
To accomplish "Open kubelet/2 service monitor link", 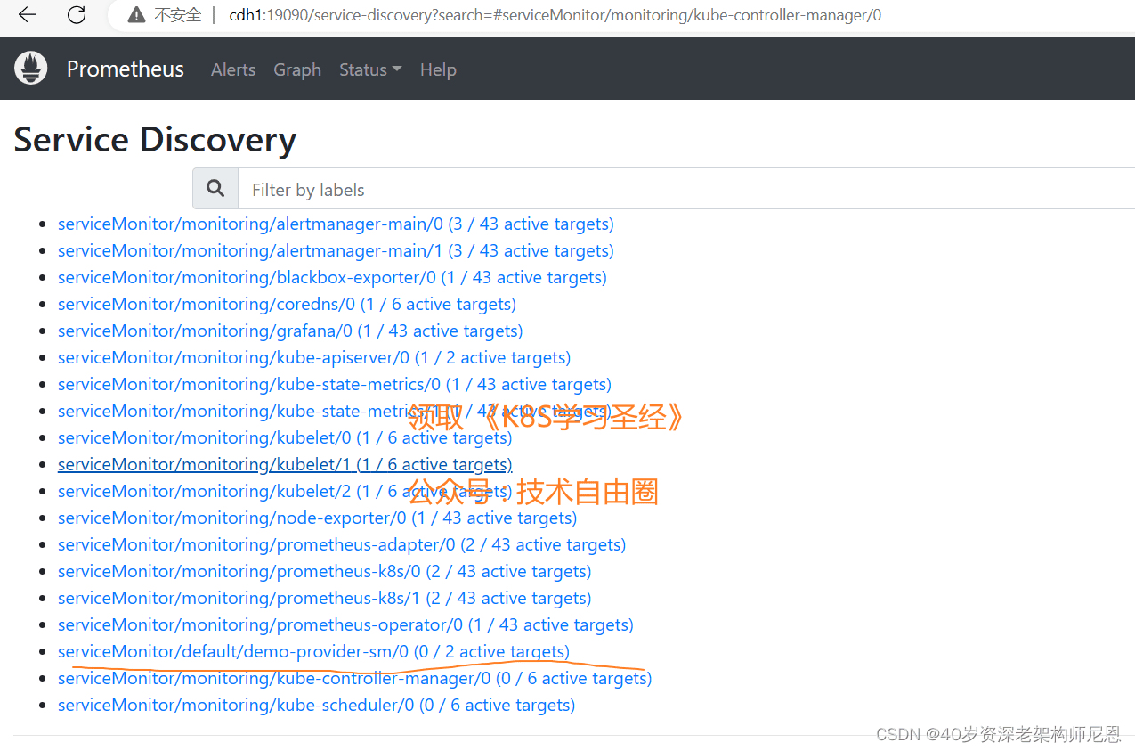I will [x=285, y=491].
